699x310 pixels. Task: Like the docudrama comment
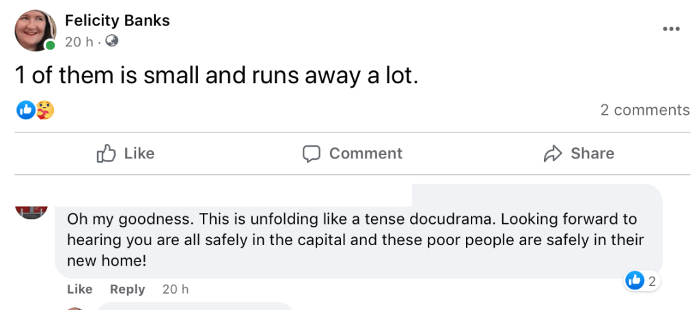click(x=79, y=290)
